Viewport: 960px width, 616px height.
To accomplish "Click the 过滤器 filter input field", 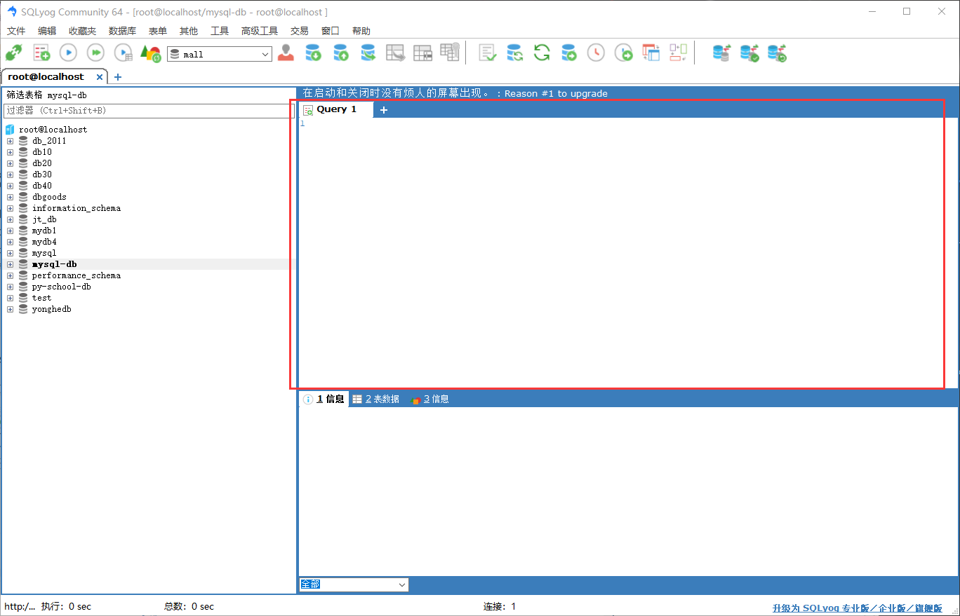I will coord(149,111).
